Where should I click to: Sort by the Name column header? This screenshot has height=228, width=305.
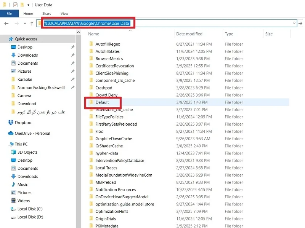[93, 34]
